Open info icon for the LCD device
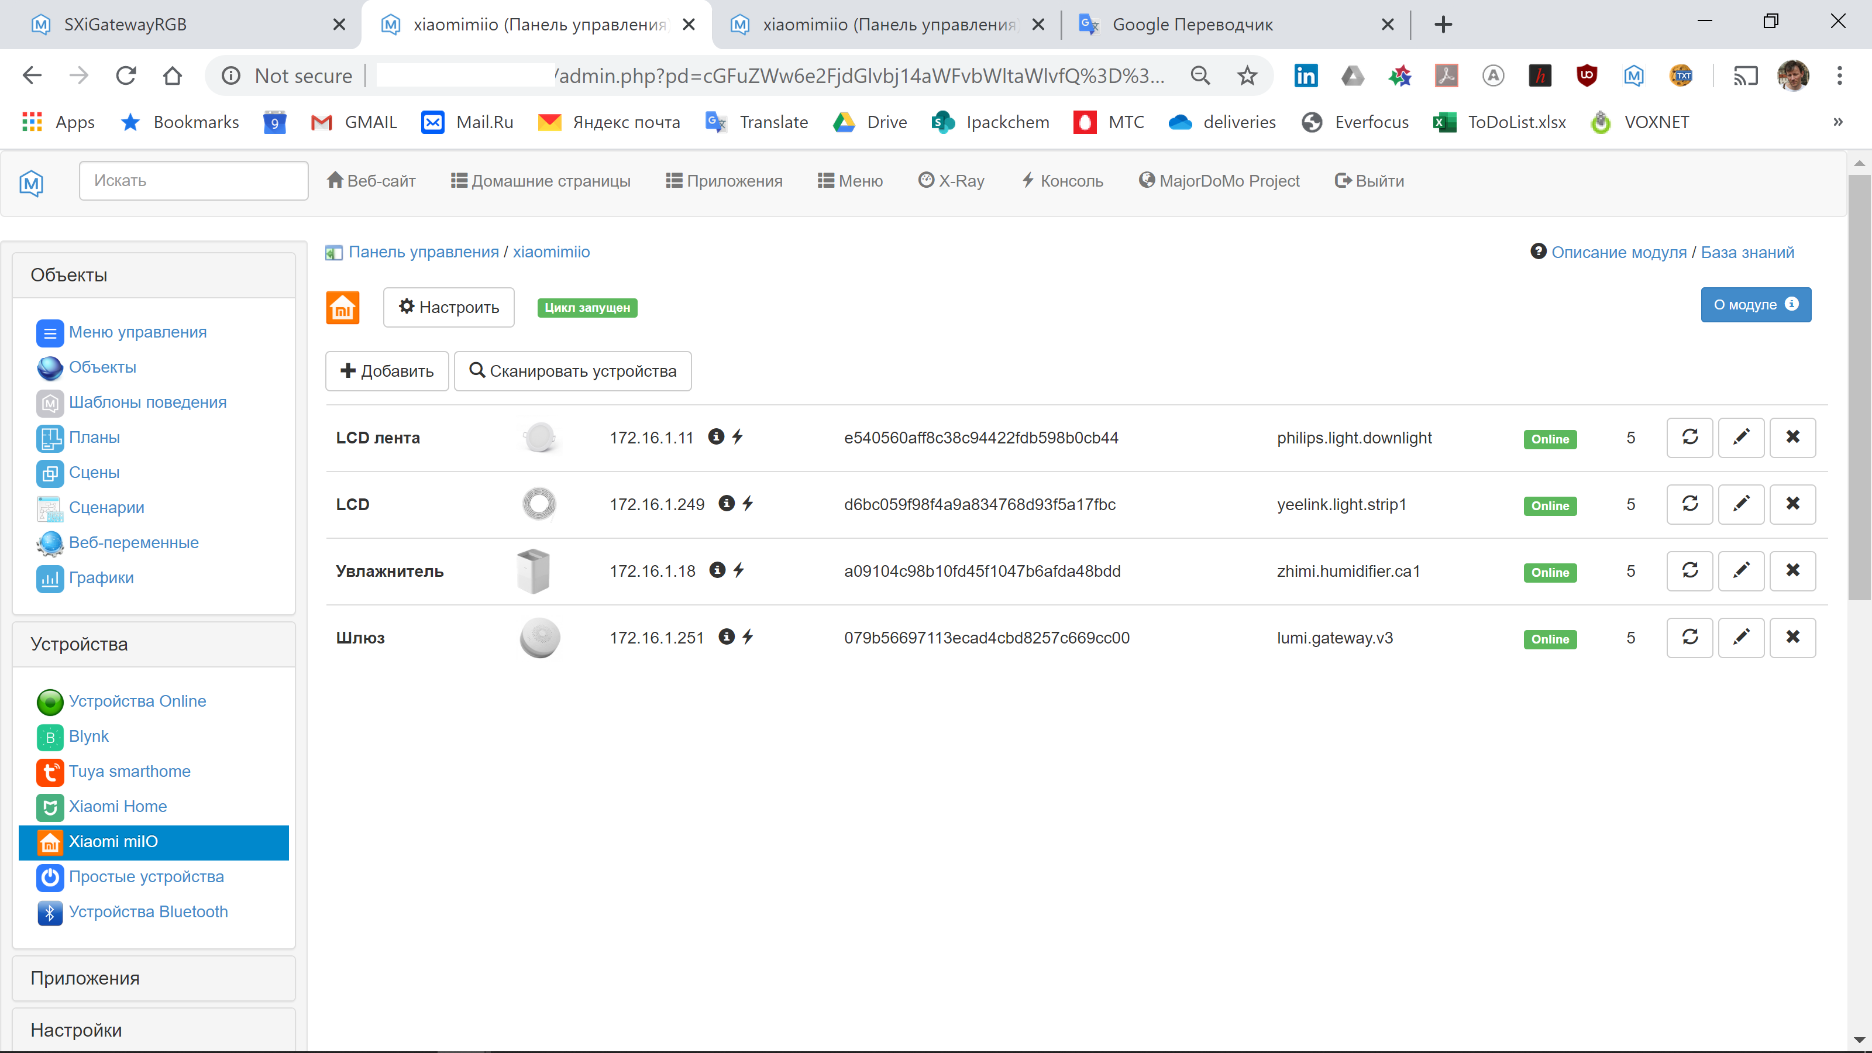Screen dimensions: 1872x1053 tap(726, 503)
